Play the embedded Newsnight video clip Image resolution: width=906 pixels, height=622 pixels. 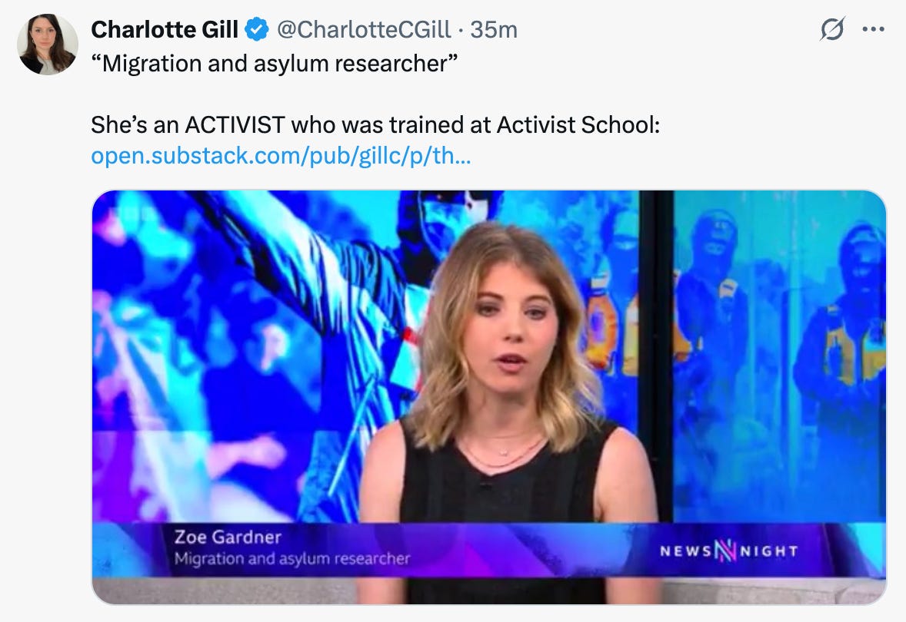(x=489, y=397)
